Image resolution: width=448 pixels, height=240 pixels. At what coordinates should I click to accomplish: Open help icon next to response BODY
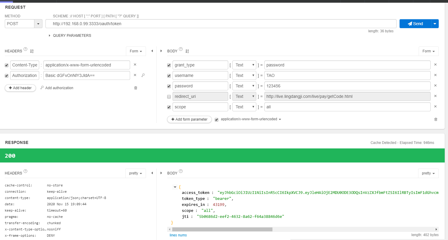tap(181, 171)
